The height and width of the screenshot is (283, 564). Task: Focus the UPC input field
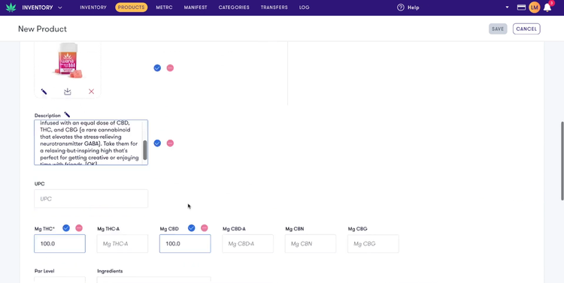(x=91, y=199)
